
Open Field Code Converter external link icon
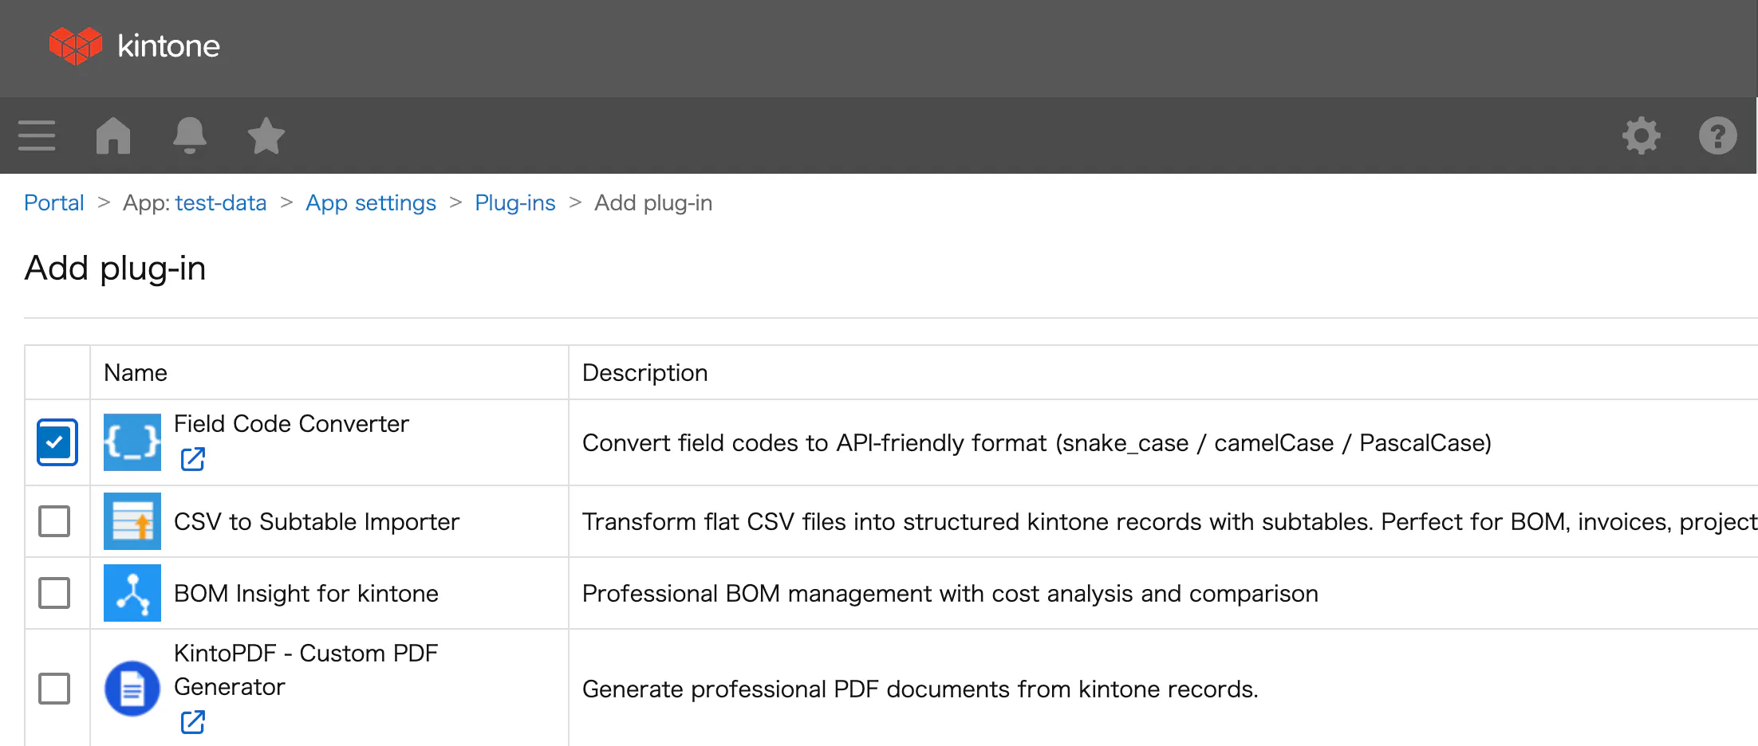coord(193,459)
